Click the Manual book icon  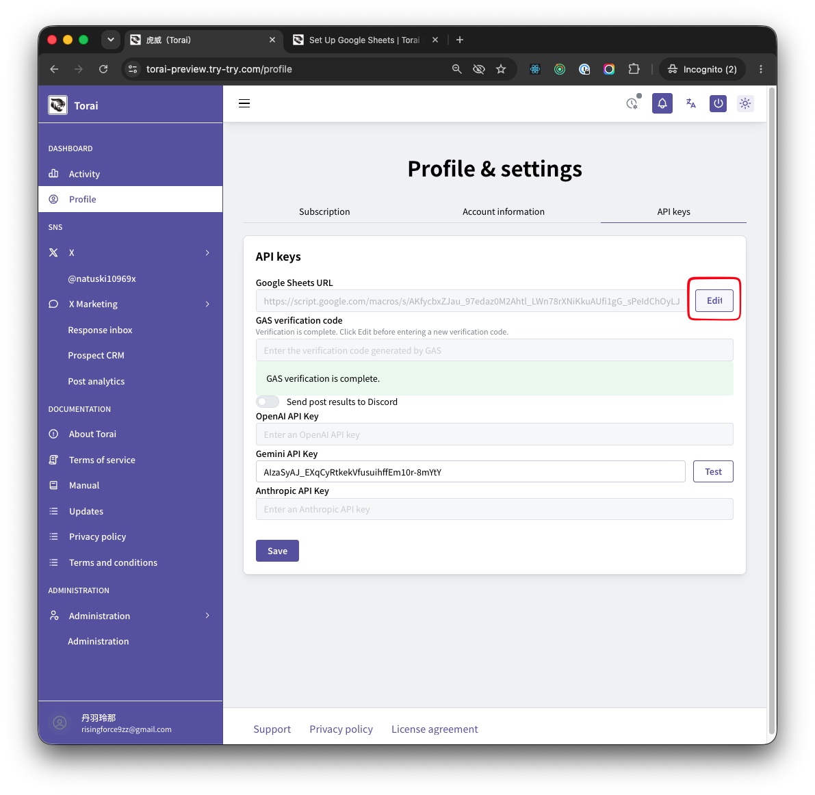click(53, 485)
